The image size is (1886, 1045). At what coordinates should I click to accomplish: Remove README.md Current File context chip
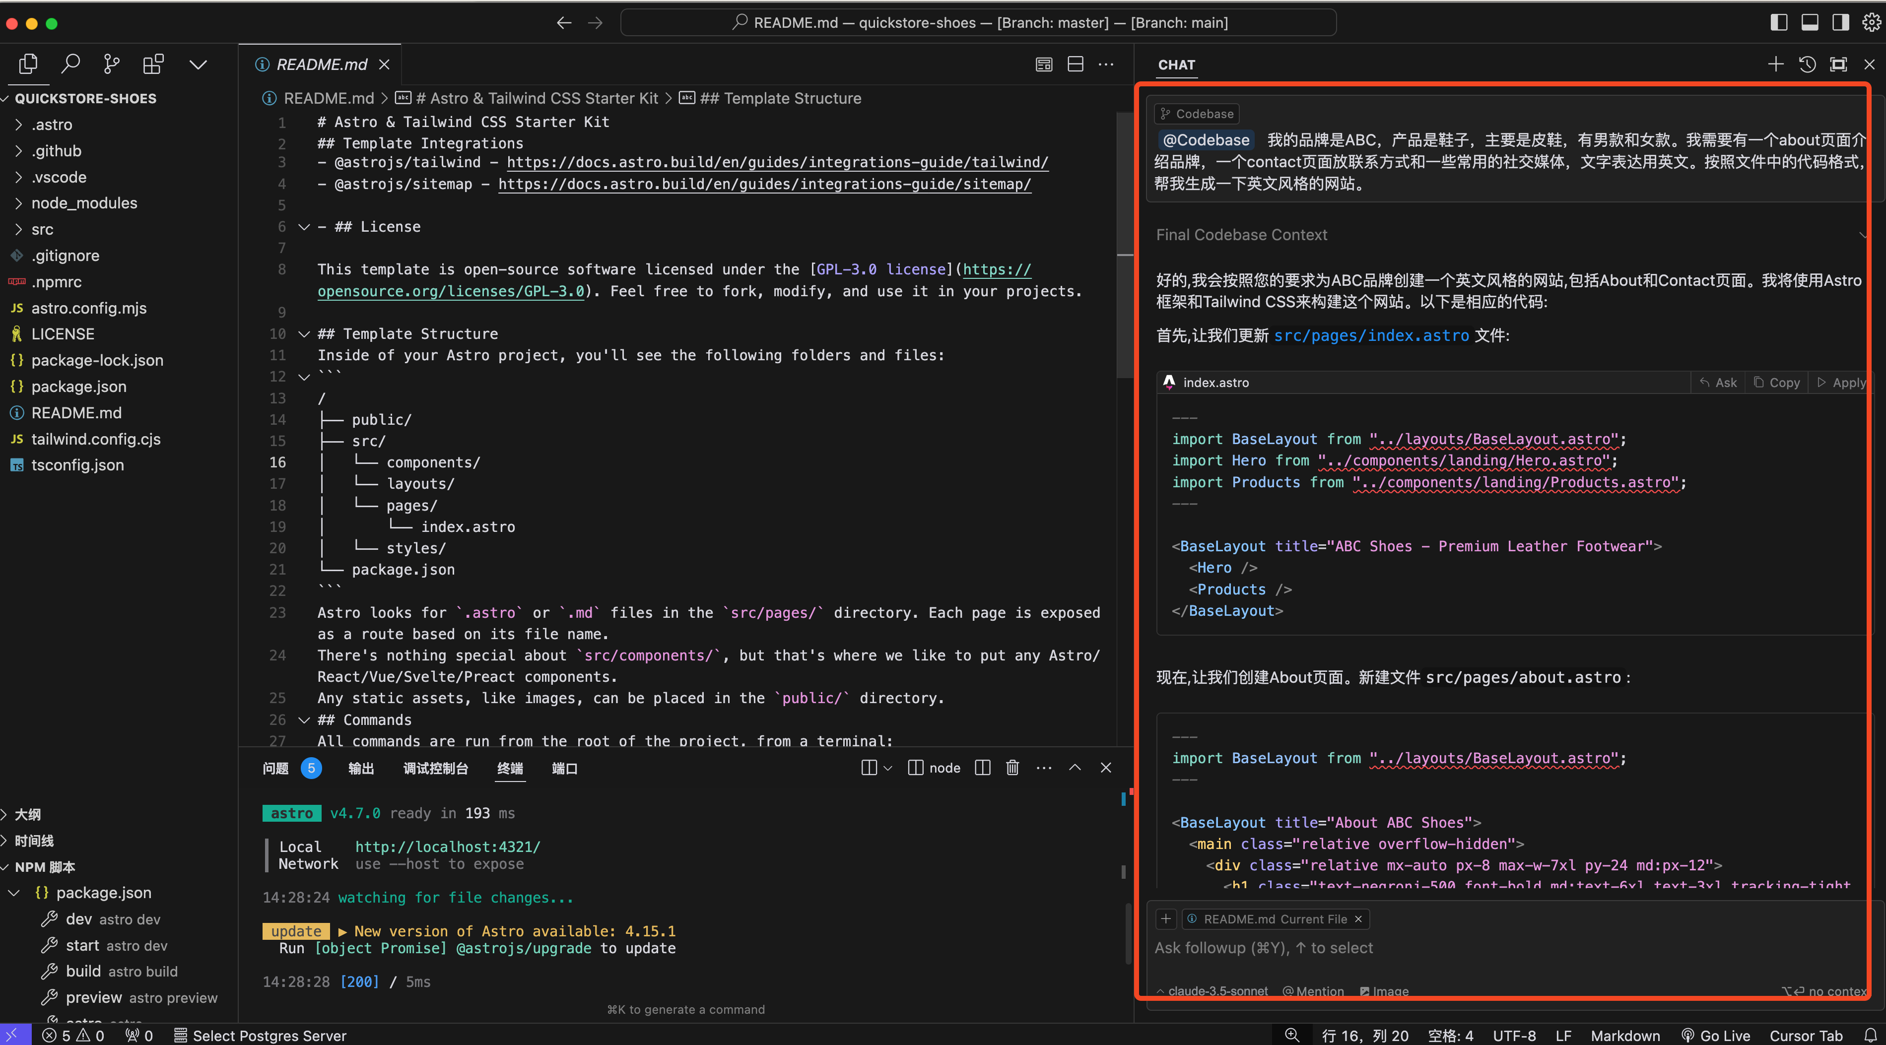(1358, 919)
